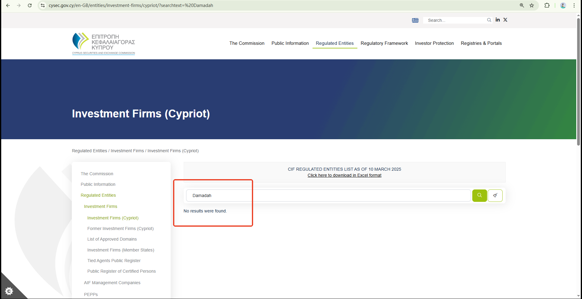Go forward with the browser forward arrow
The height and width of the screenshot is (299, 582).
[19, 5]
